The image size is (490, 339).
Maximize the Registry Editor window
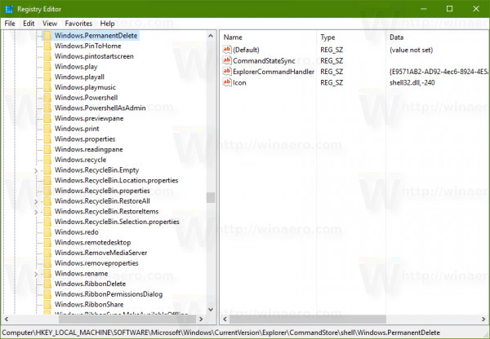click(x=449, y=9)
